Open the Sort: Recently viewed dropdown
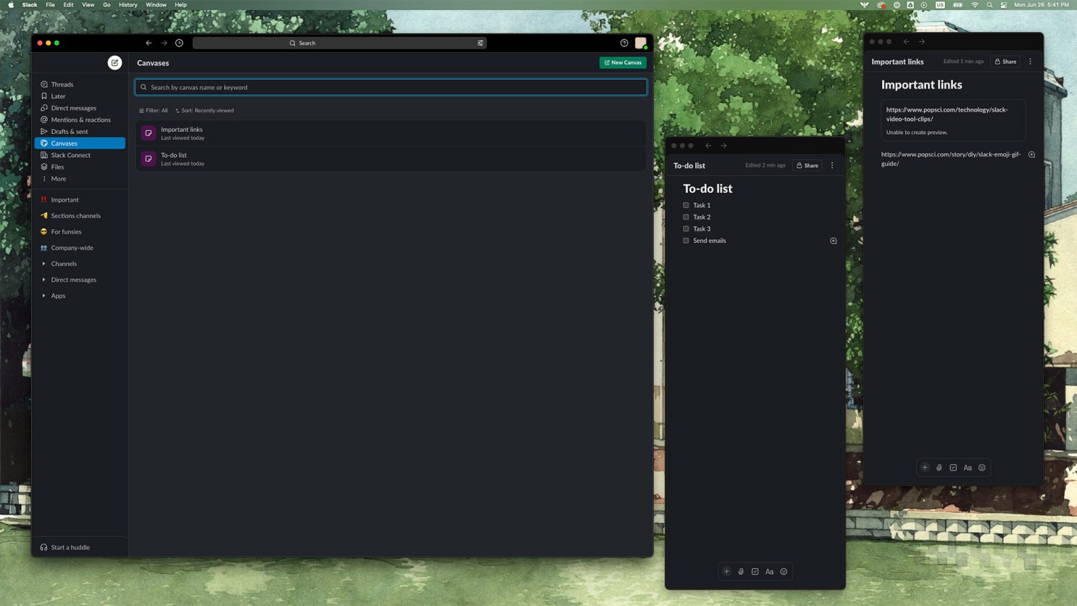Screen dimensions: 1077x606 pyautogui.click(x=207, y=110)
